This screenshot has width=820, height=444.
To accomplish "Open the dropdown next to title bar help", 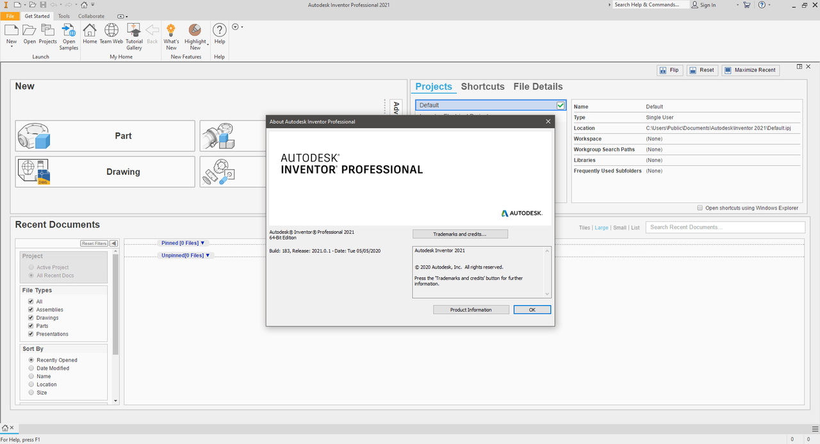I will coord(771,4).
